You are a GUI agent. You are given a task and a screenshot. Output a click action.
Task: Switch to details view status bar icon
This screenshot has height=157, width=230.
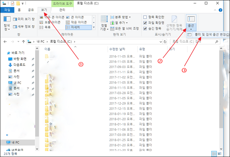coord(214,154)
